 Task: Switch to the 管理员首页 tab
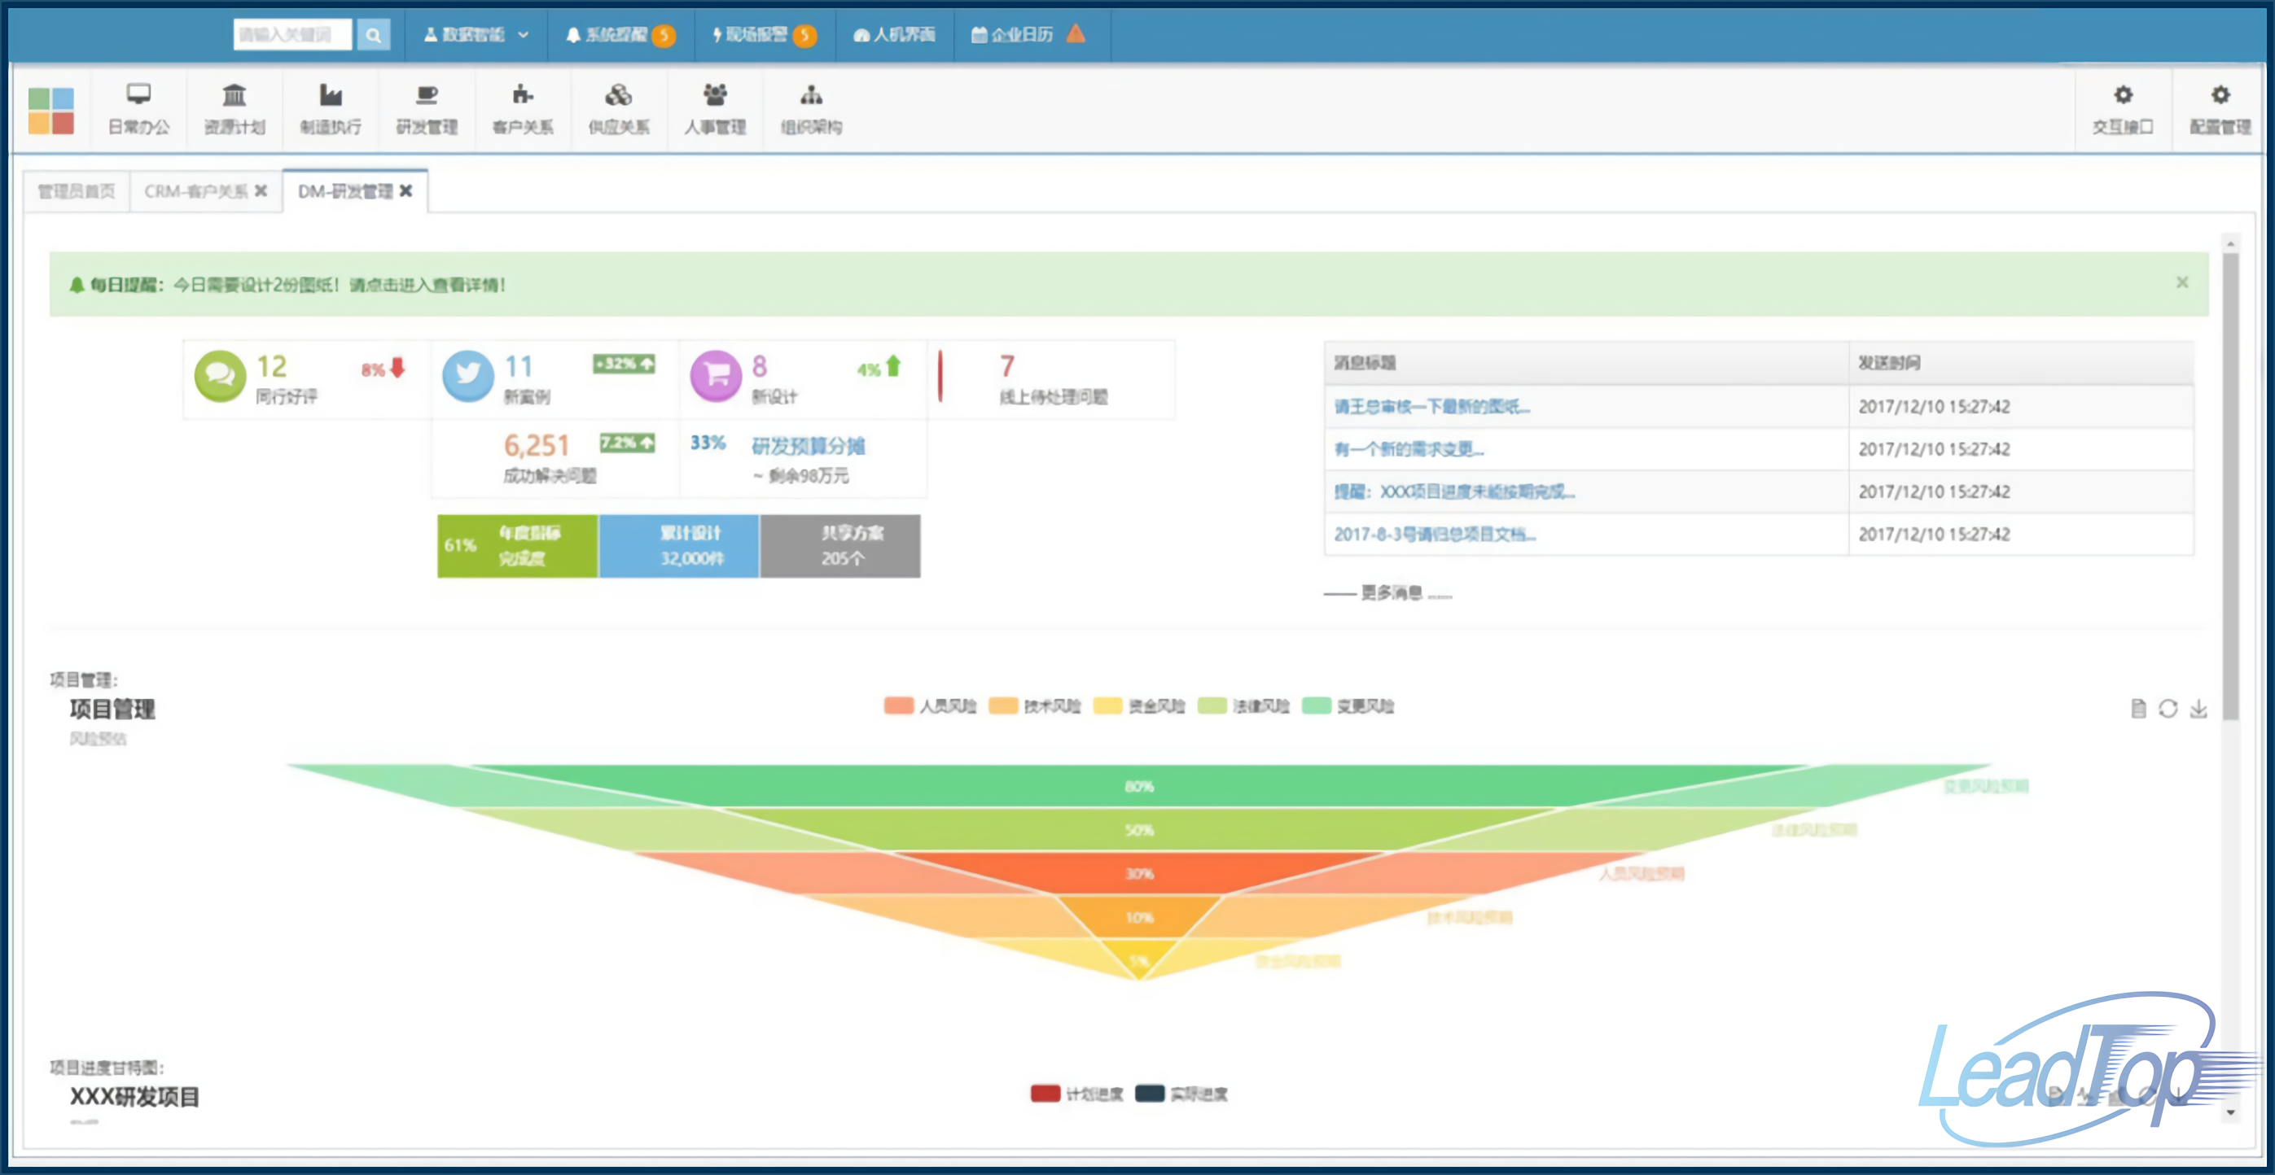click(x=77, y=191)
